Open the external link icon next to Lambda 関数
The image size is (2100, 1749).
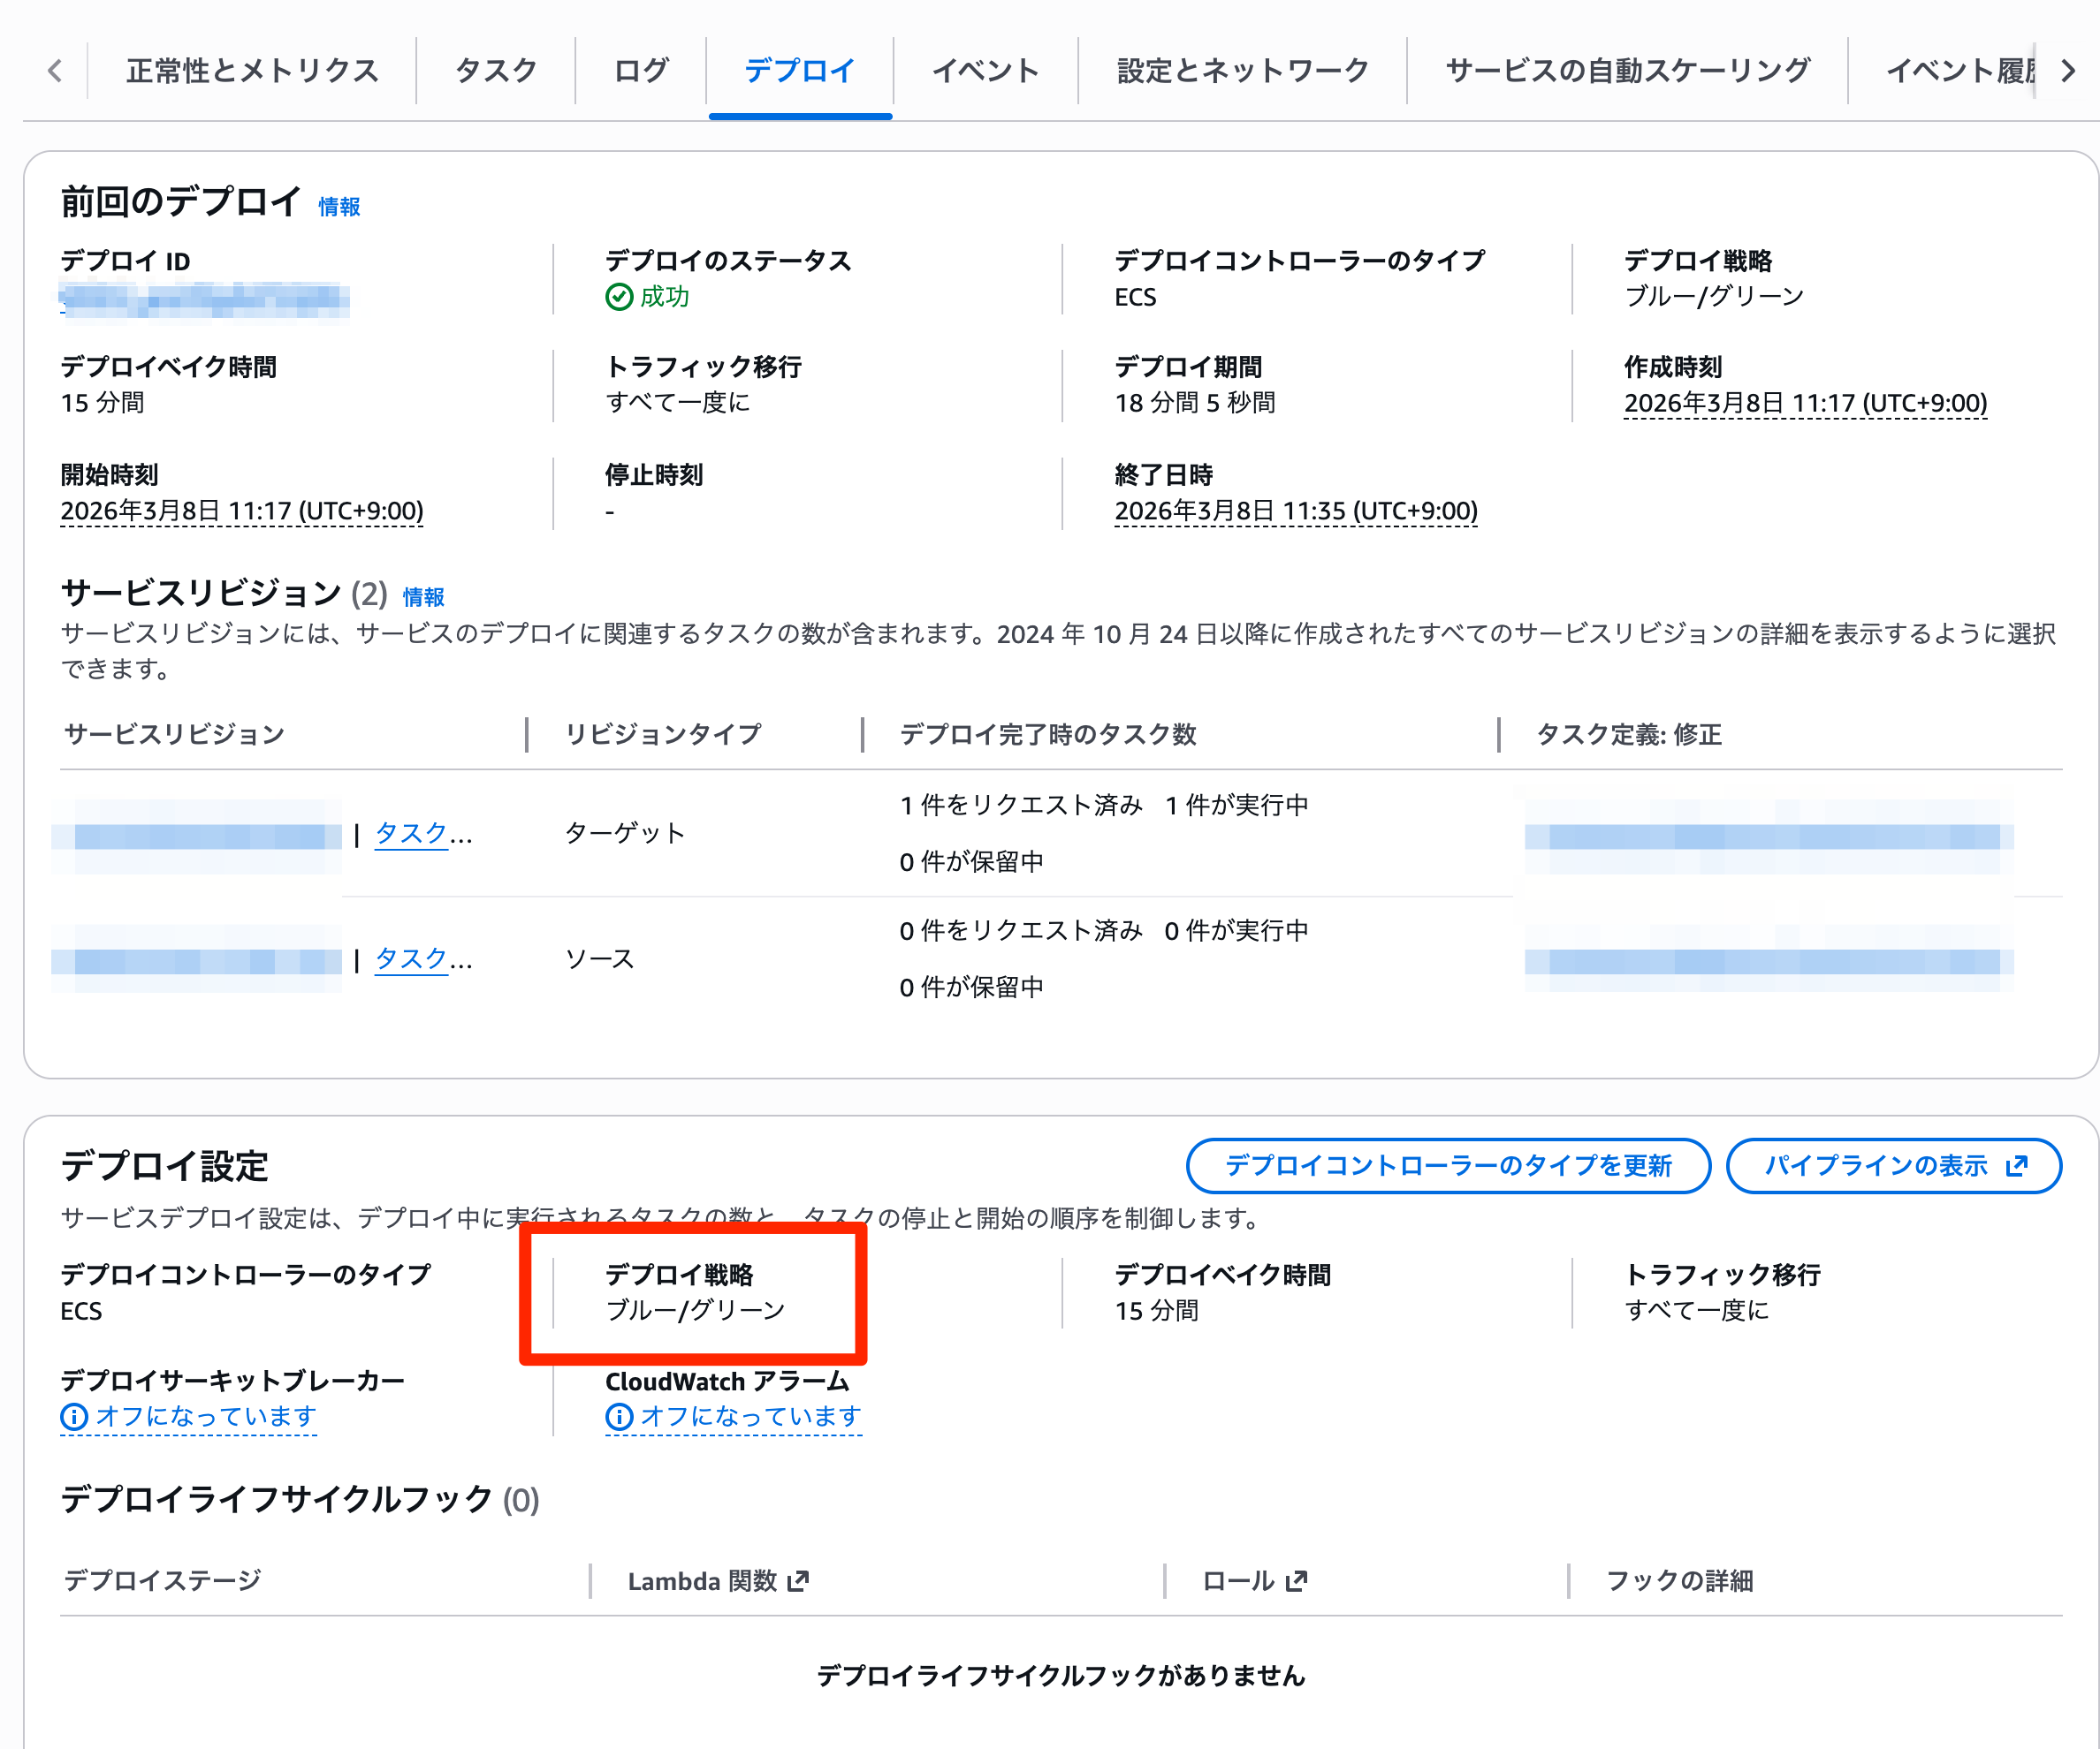click(799, 1581)
